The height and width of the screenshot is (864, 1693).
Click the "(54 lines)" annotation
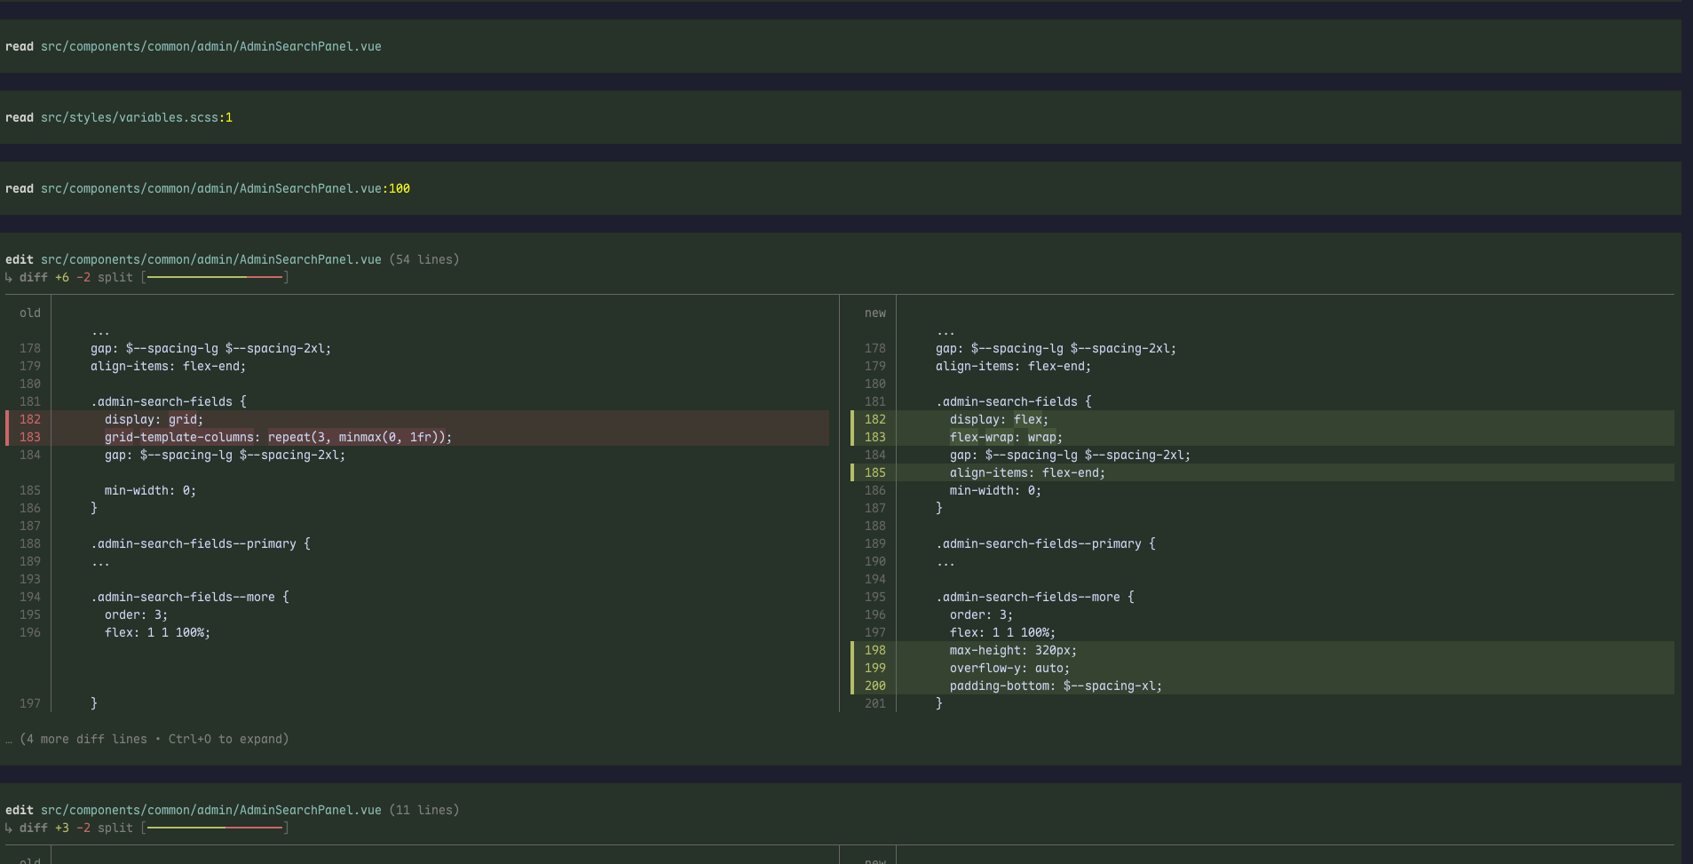pyautogui.click(x=424, y=259)
